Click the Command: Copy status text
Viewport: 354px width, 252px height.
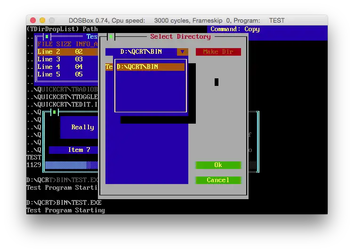pyautogui.click(x=235, y=29)
